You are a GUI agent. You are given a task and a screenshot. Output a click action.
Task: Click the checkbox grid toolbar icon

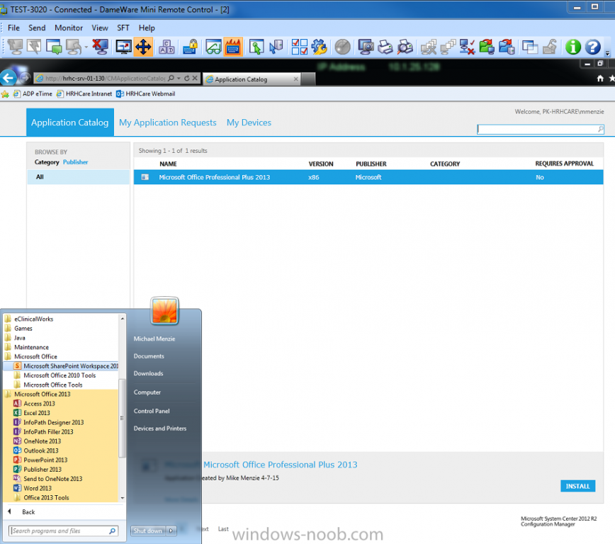299,47
